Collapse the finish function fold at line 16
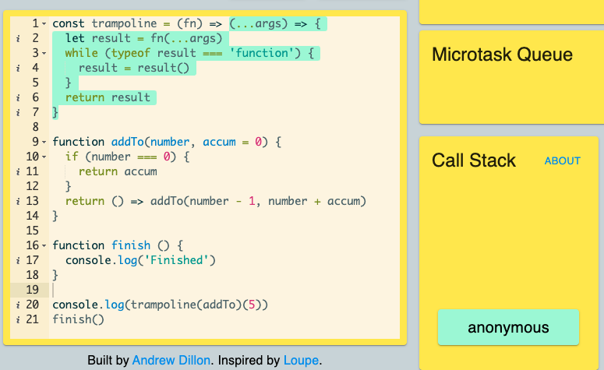The width and height of the screenshot is (604, 370). click(44, 246)
